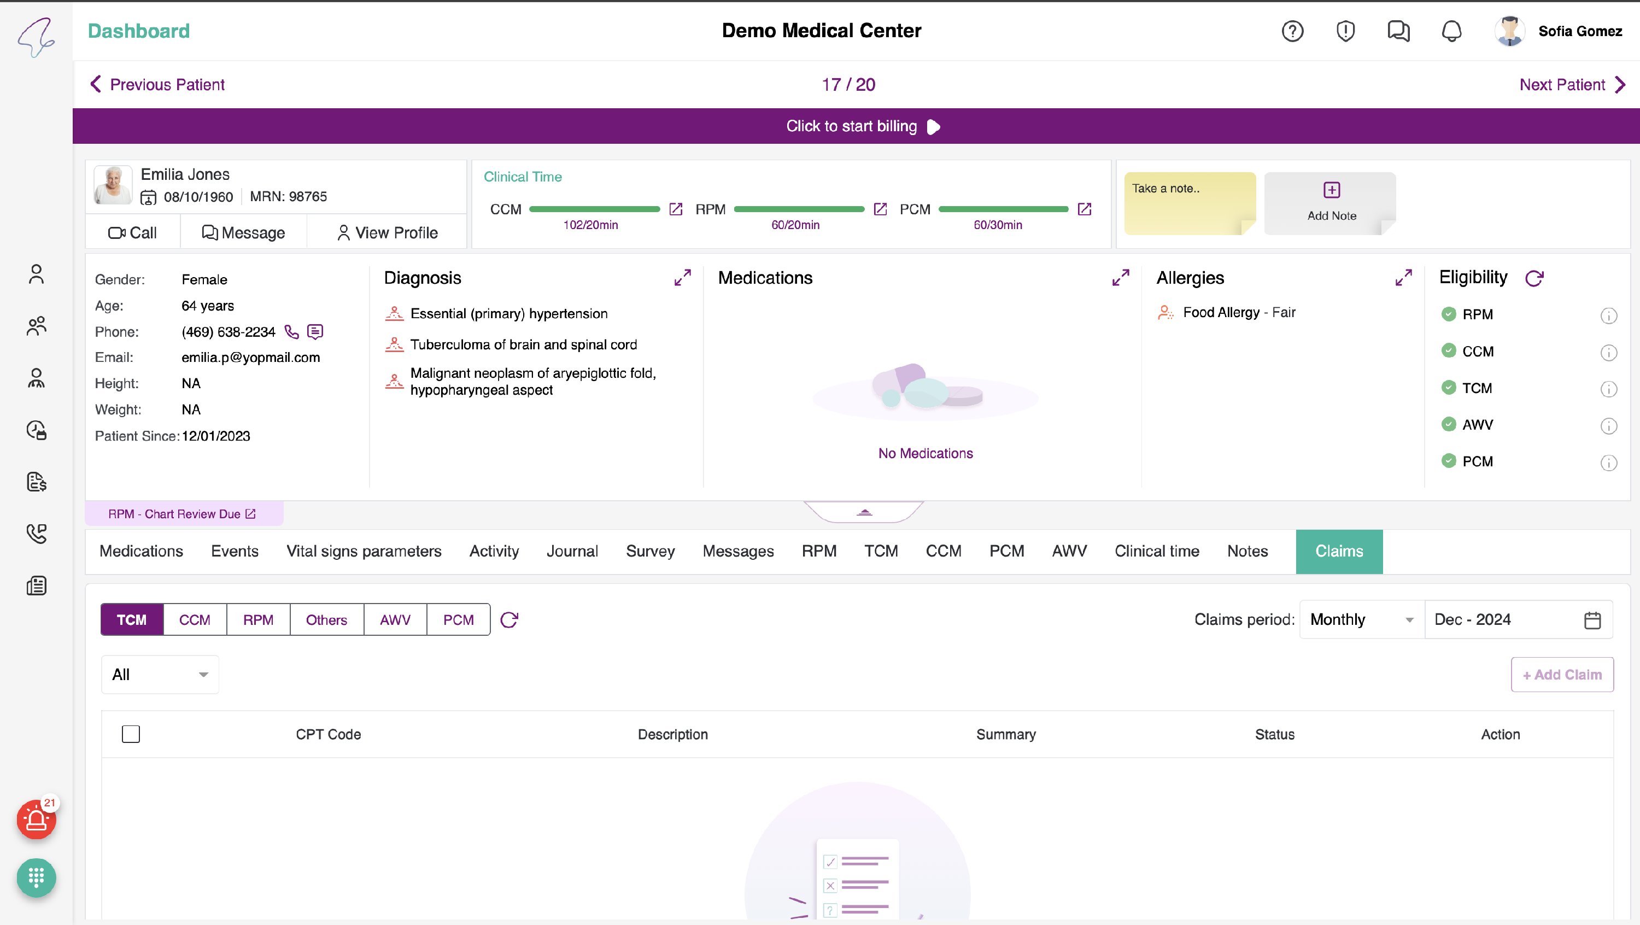Click the red alarm alerts icon
Screen dimensions: 1640x925
point(36,820)
